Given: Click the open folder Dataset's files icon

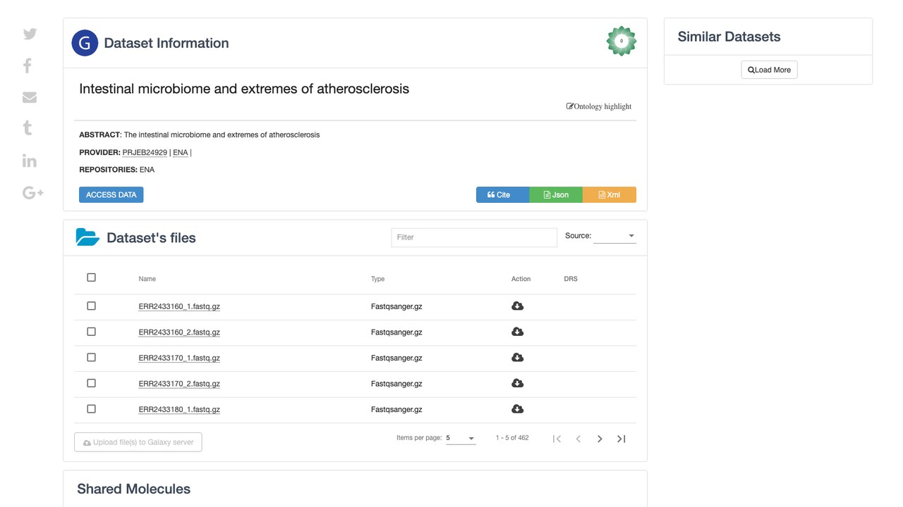Looking at the screenshot, I should click(x=87, y=237).
